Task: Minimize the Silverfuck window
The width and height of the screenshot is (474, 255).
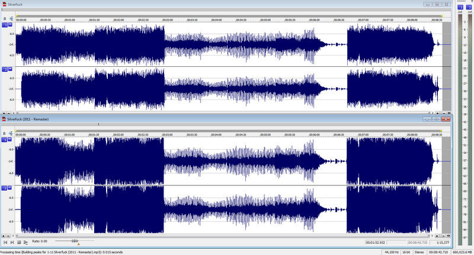Action: click(x=428, y=4)
